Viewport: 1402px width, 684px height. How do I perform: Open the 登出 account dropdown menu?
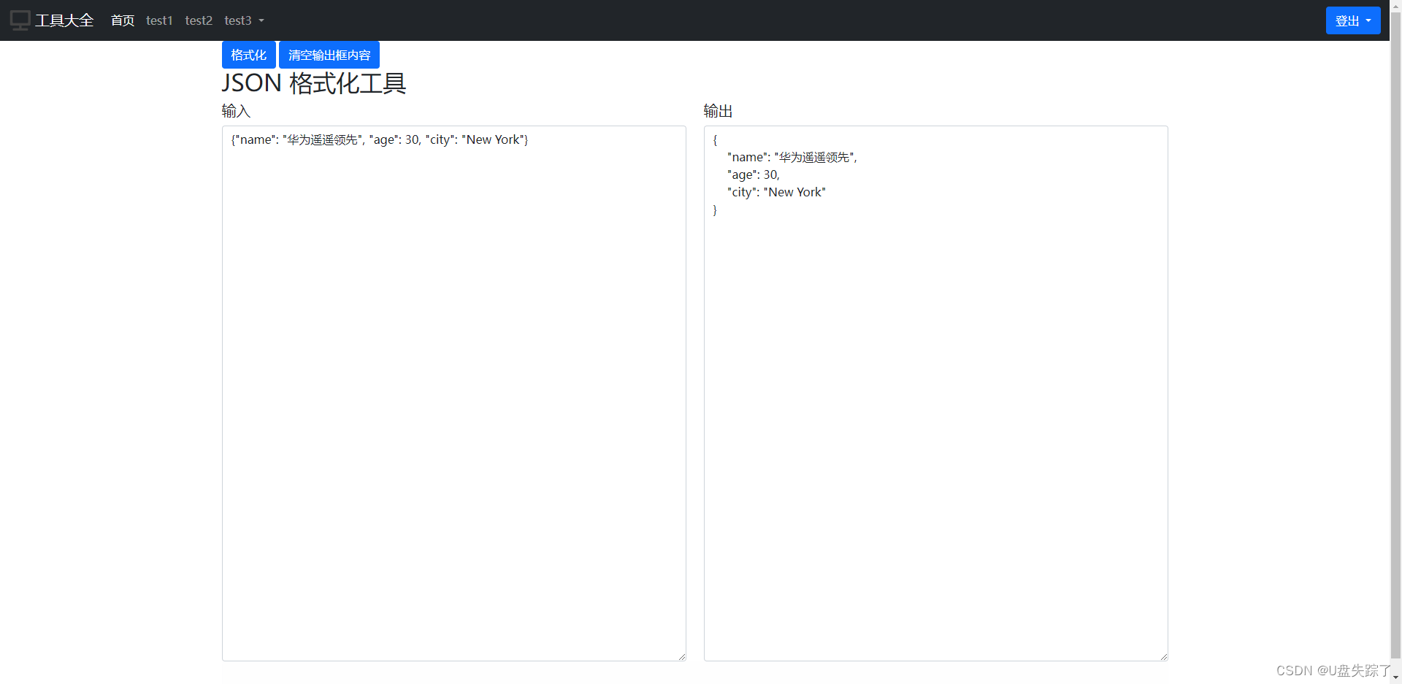[x=1352, y=20]
